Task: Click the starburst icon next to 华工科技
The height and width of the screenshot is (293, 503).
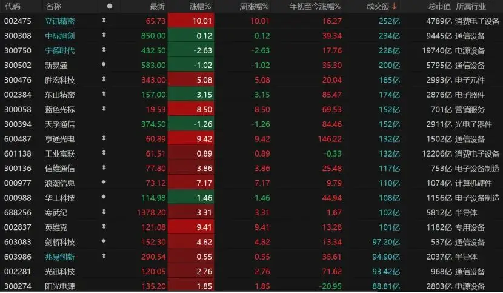Action: click(x=104, y=197)
